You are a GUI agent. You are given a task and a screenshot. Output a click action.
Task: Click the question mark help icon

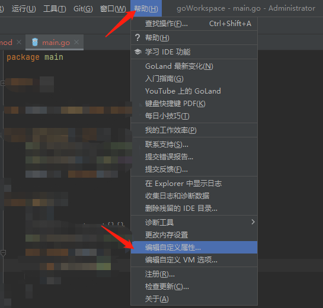pos(137,38)
